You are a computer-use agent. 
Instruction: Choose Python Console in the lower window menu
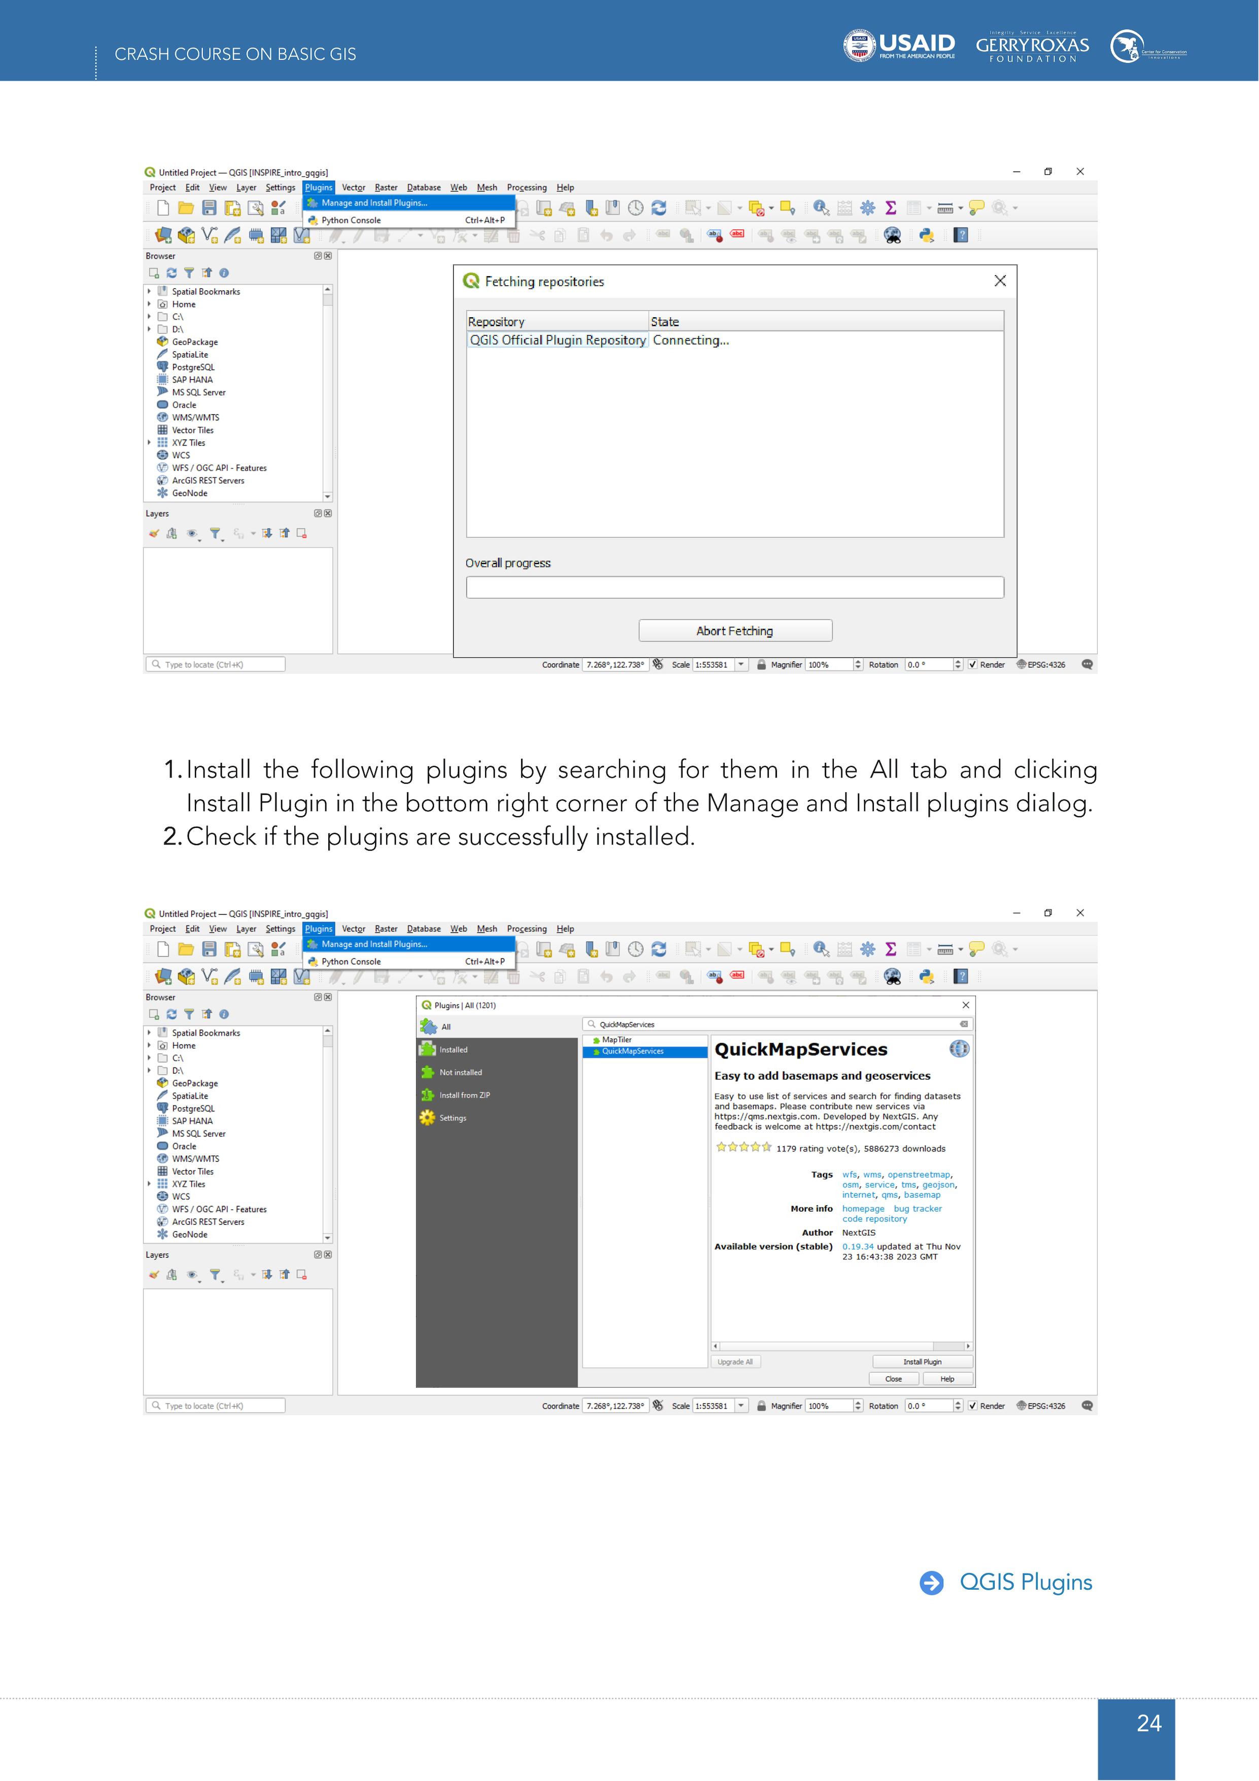(351, 961)
